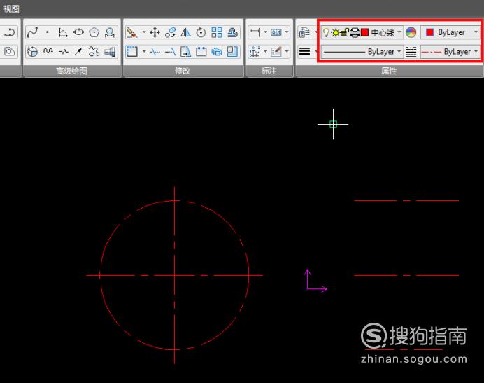
Task: Click the circle-over-M shaped drawing icon
Action: (110, 32)
